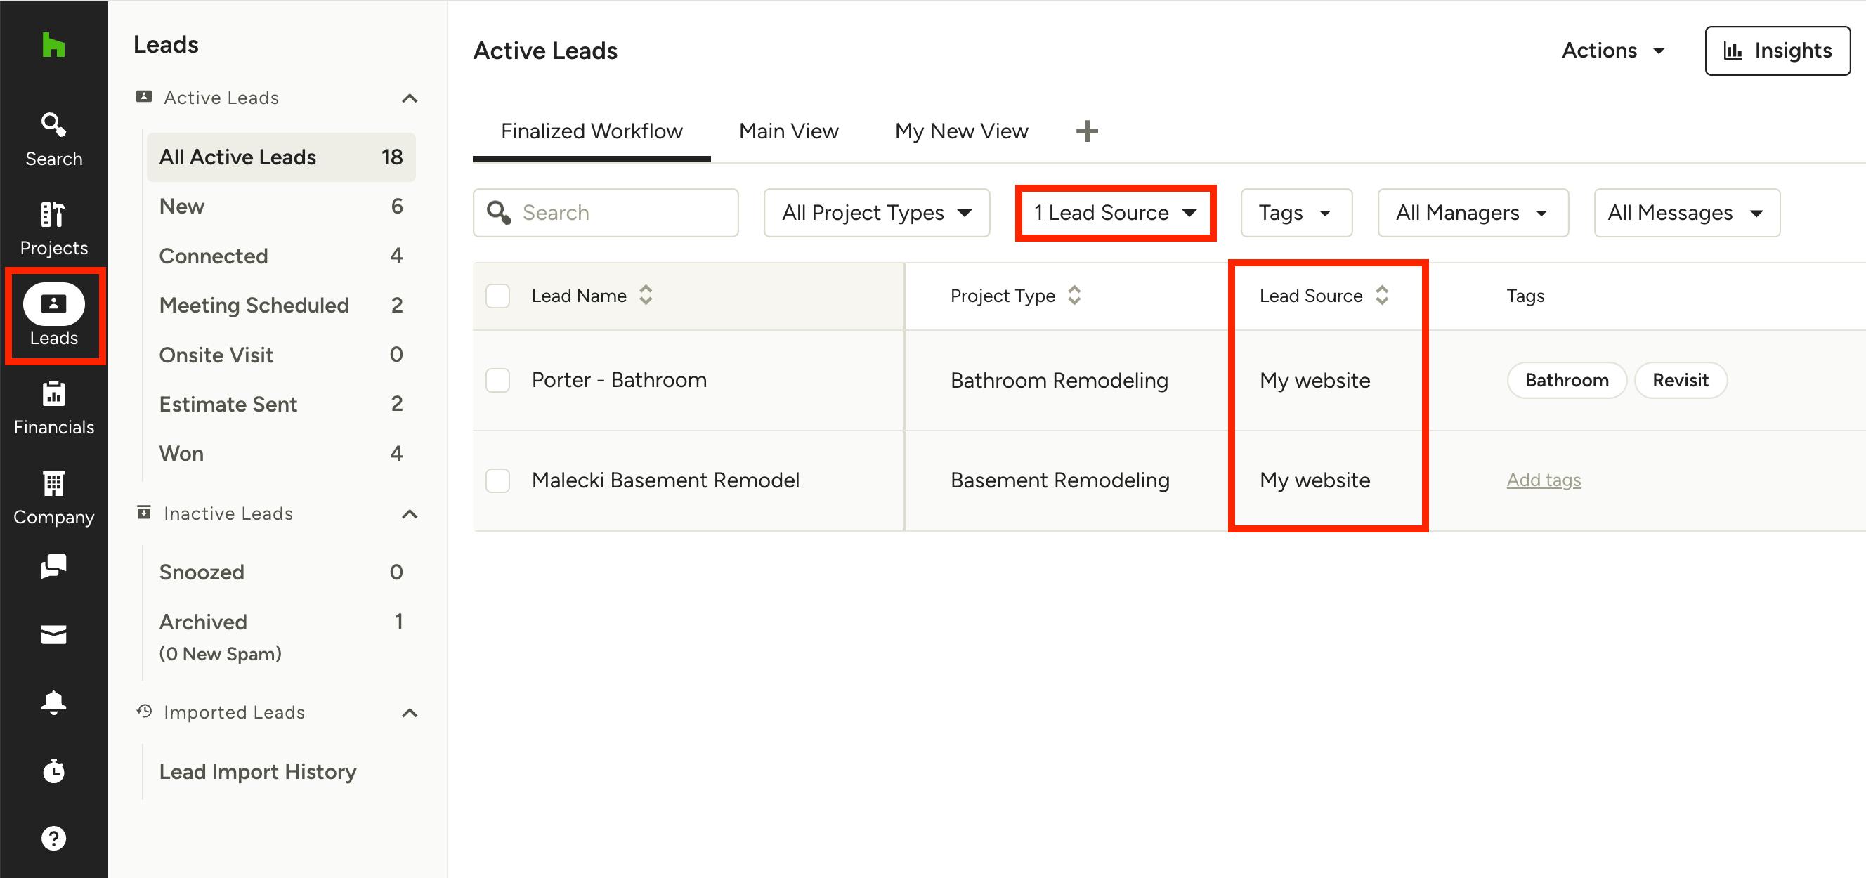Open the notifications bell icon
1866x878 pixels.
click(x=53, y=702)
